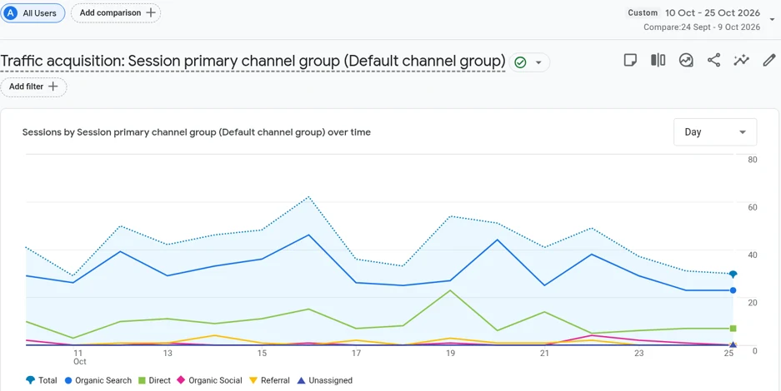This screenshot has height=391, width=781.
Task: Click the 'A' avatar in All Users chip
Action: (x=9, y=13)
